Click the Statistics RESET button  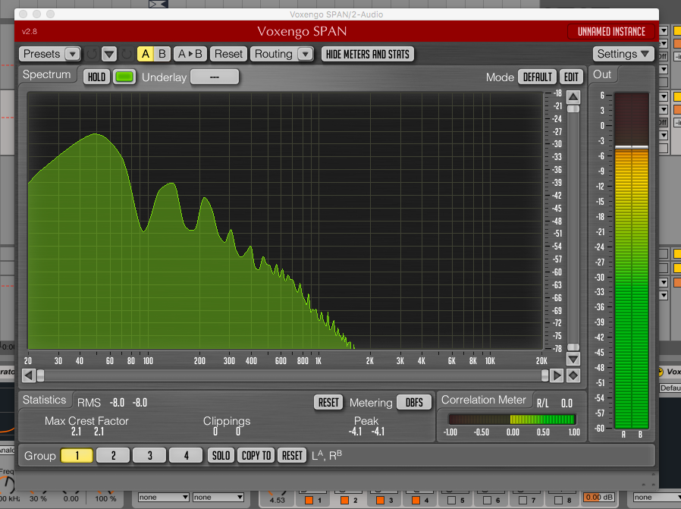coord(328,403)
